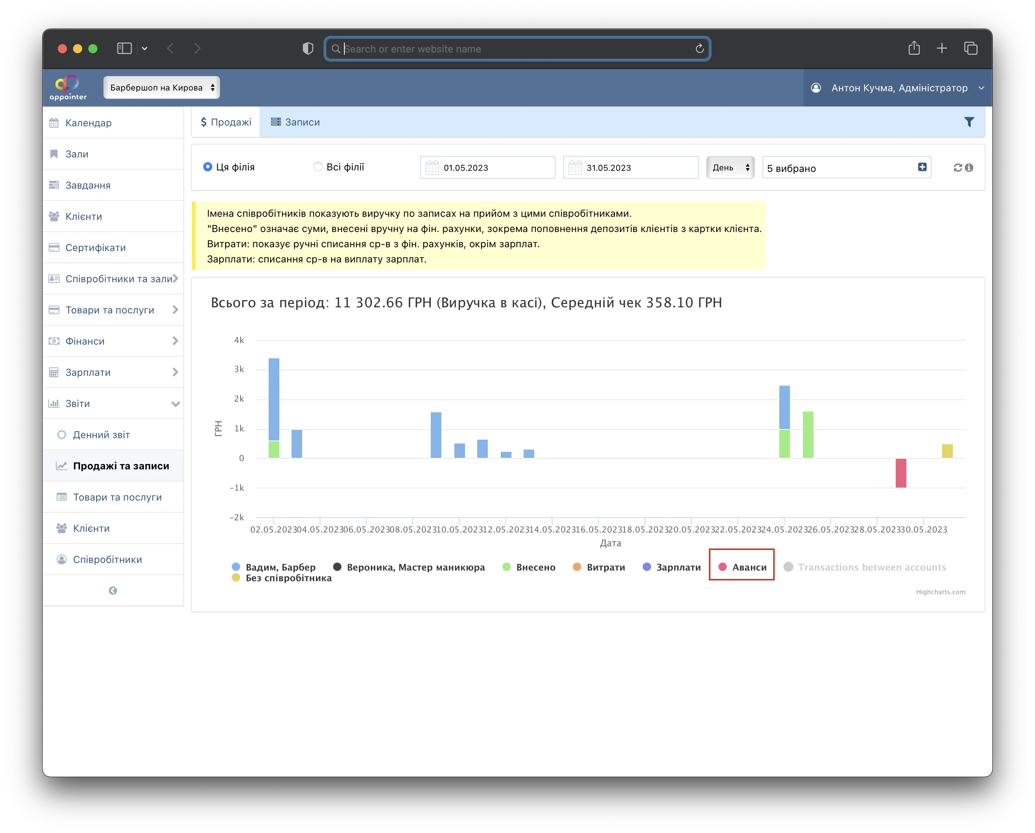The image size is (1035, 833).
Task: Collapse Звіти sidebar section
Action: click(x=113, y=404)
